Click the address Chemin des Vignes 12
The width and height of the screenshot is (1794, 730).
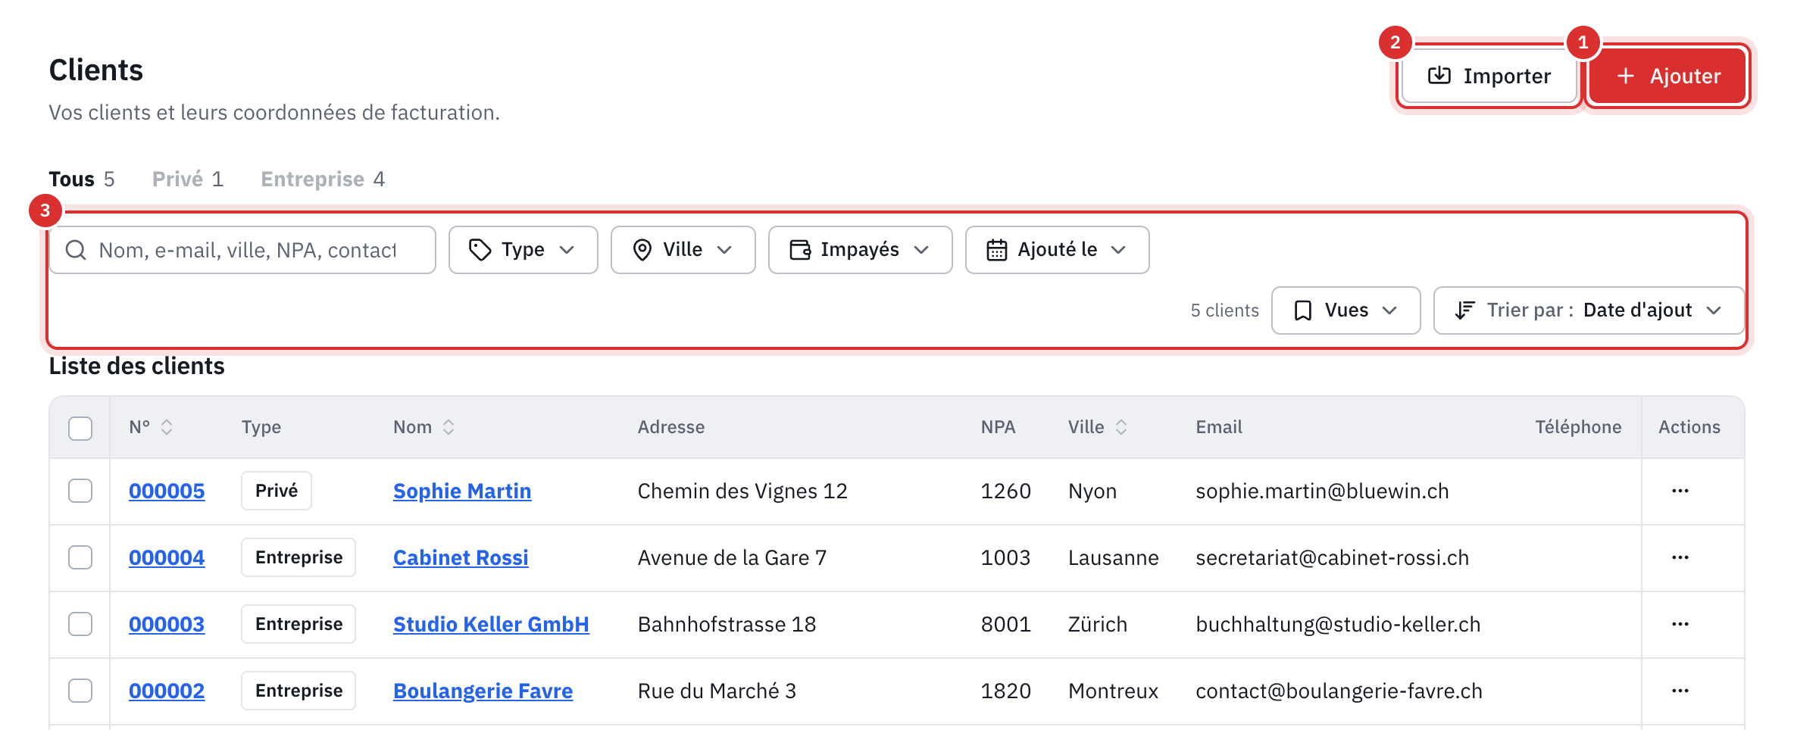click(x=742, y=491)
